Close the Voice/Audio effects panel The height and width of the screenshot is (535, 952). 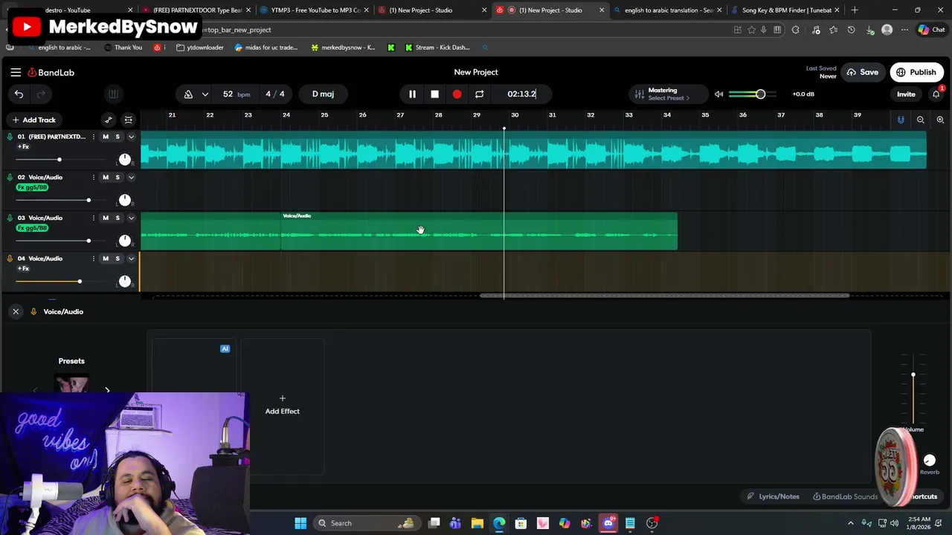pos(16,311)
